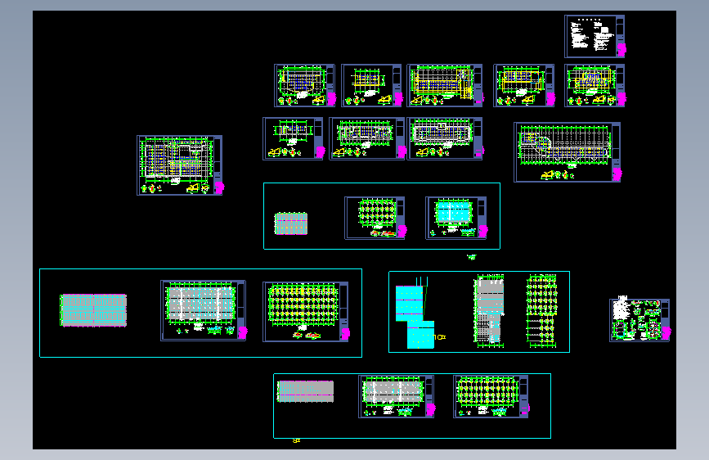
Task: Pick the unframed cyan L-shaped filled outline
Action: (x=415, y=317)
